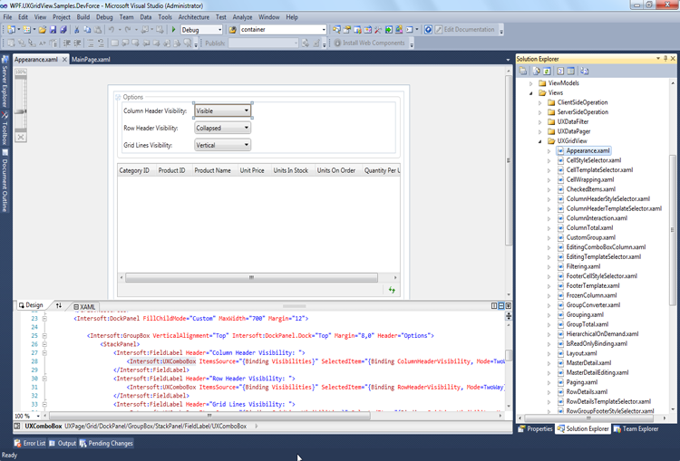The height and width of the screenshot is (461, 680).
Task: Click the green refresh icon in the design preview
Action: [x=392, y=290]
